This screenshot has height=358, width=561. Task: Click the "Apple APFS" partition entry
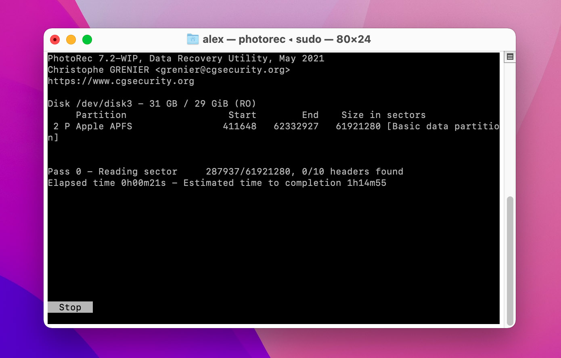coord(104,126)
